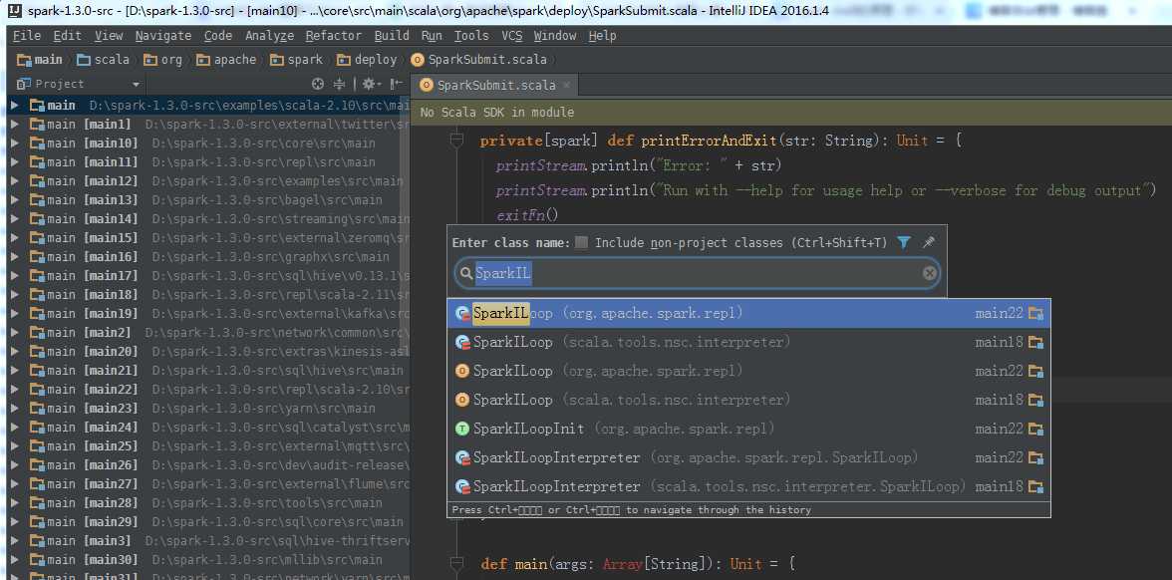1172x580 pixels.
Task: Click the No Scala SDK in module banner
Action: 791,112
